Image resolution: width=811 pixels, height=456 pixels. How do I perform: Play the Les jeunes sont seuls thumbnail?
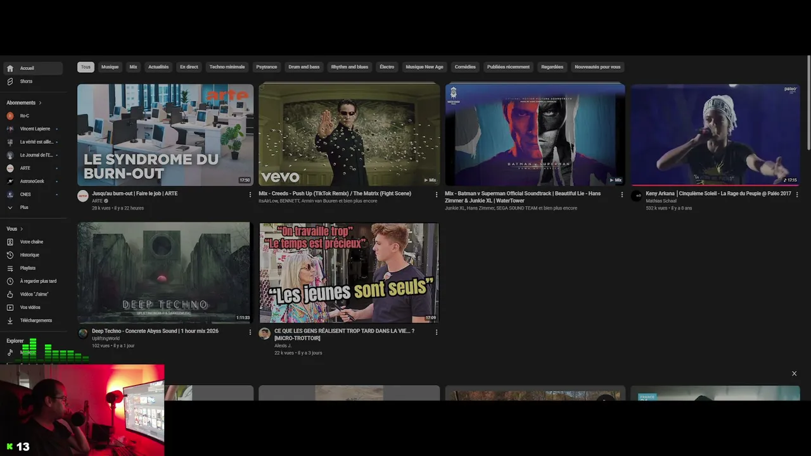[x=349, y=272]
